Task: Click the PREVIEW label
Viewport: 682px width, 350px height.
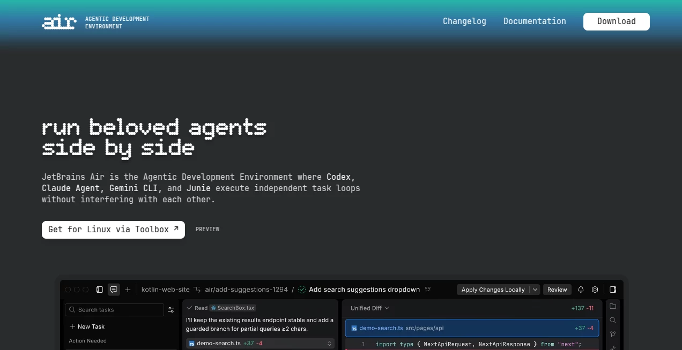Action: point(207,230)
